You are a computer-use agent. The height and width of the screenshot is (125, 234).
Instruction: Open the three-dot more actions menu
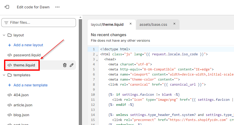click(x=57, y=7)
